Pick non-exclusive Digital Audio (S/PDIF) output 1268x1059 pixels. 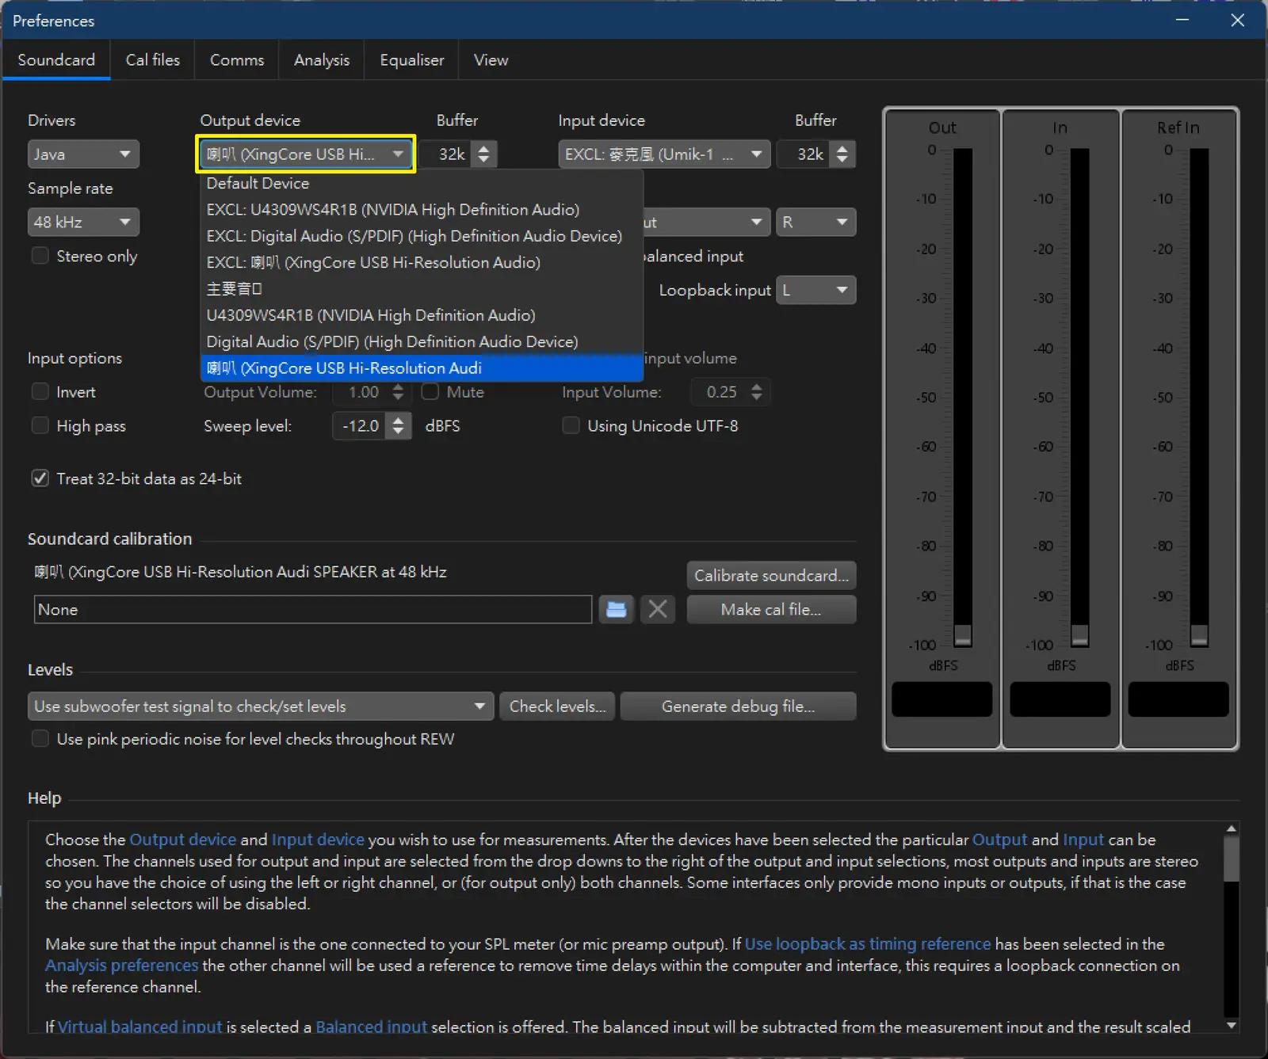point(422,342)
